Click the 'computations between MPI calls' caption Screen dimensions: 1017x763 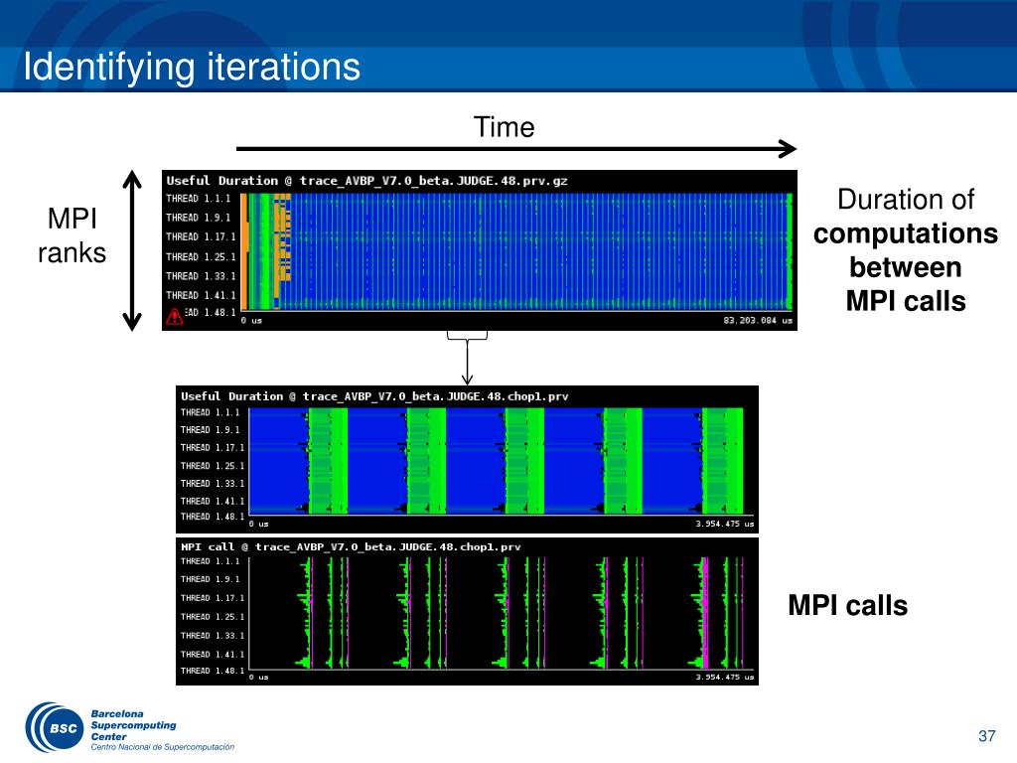pos(906,267)
